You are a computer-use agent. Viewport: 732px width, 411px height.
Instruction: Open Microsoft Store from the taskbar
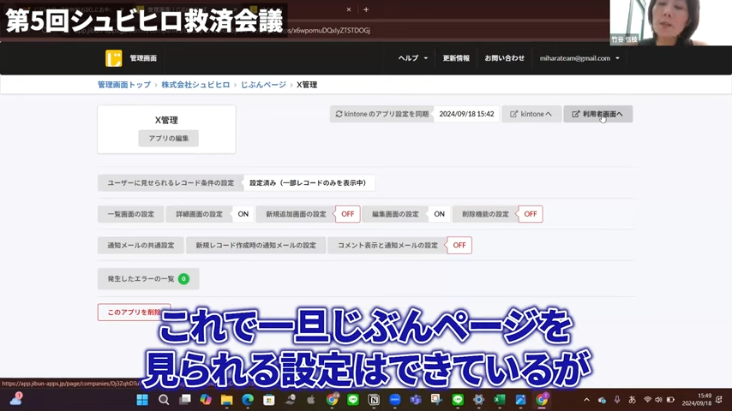[268, 400]
